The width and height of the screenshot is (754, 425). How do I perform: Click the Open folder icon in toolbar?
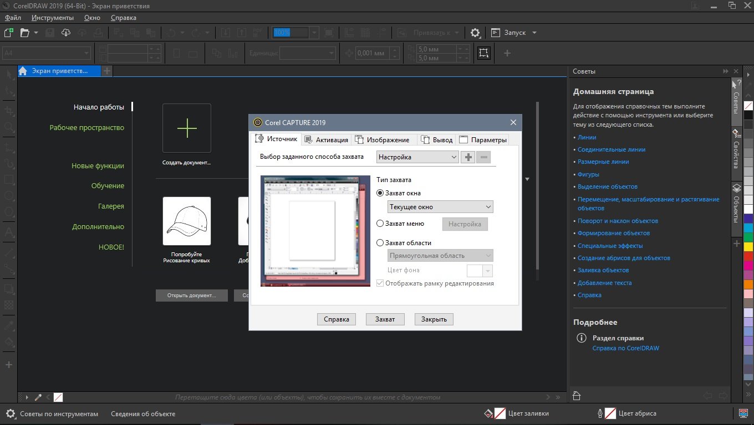[x=25, y=33]
